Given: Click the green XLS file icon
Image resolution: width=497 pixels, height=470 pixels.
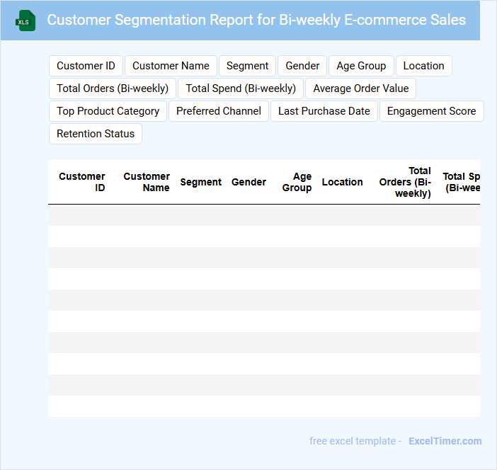Looking at the screenshot, I should (x=25, y=21).
